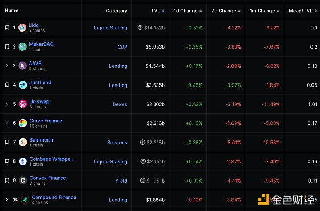Sort by 7d Change column header
Image resolution: width=320 pixels, height=211 pixels.
pos(226,11)
